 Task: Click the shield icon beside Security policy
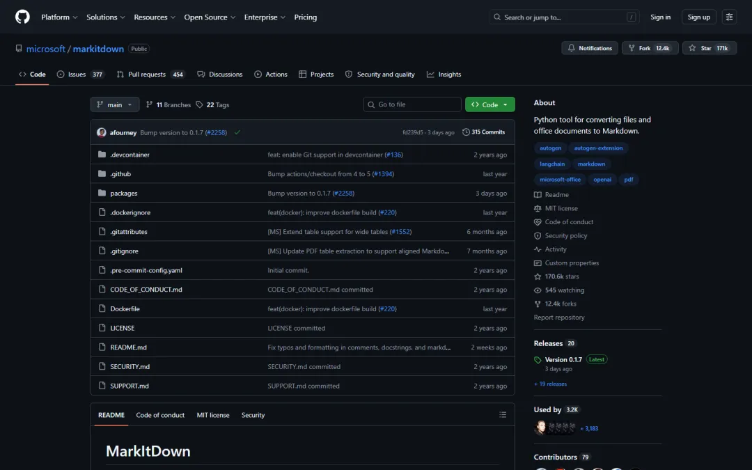(538, 235)
